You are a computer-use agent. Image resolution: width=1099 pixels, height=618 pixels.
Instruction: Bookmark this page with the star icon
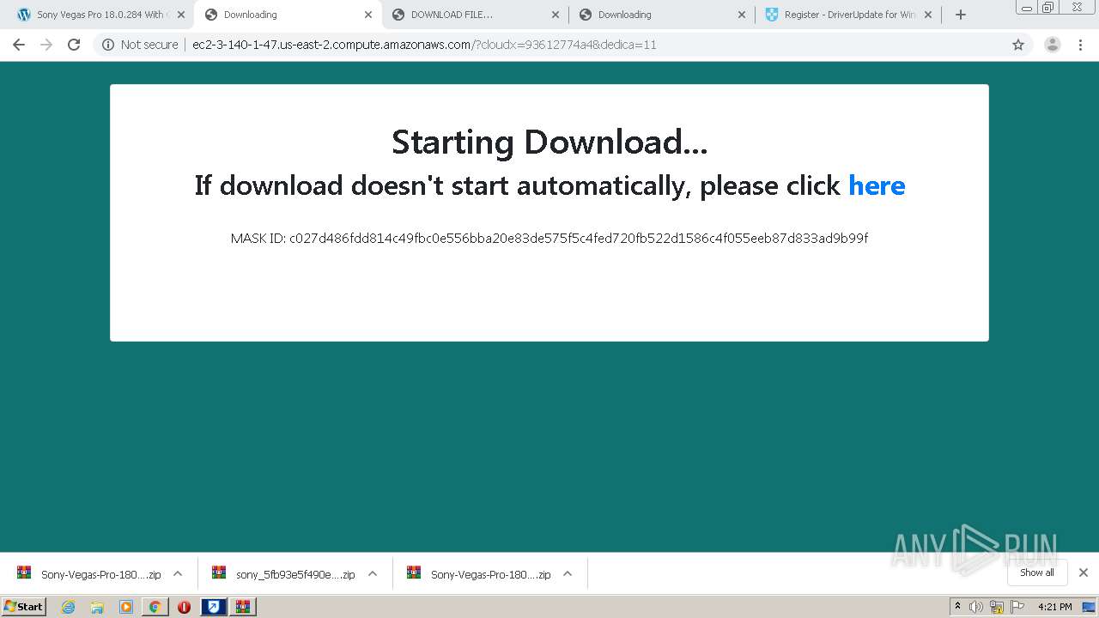click(x=1018, y=45)
